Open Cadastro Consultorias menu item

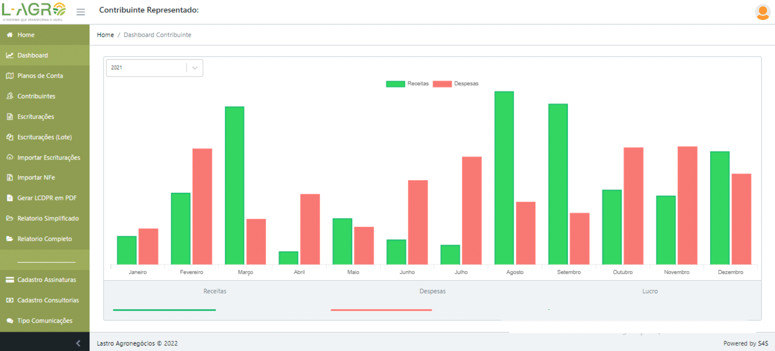[45, 300]
